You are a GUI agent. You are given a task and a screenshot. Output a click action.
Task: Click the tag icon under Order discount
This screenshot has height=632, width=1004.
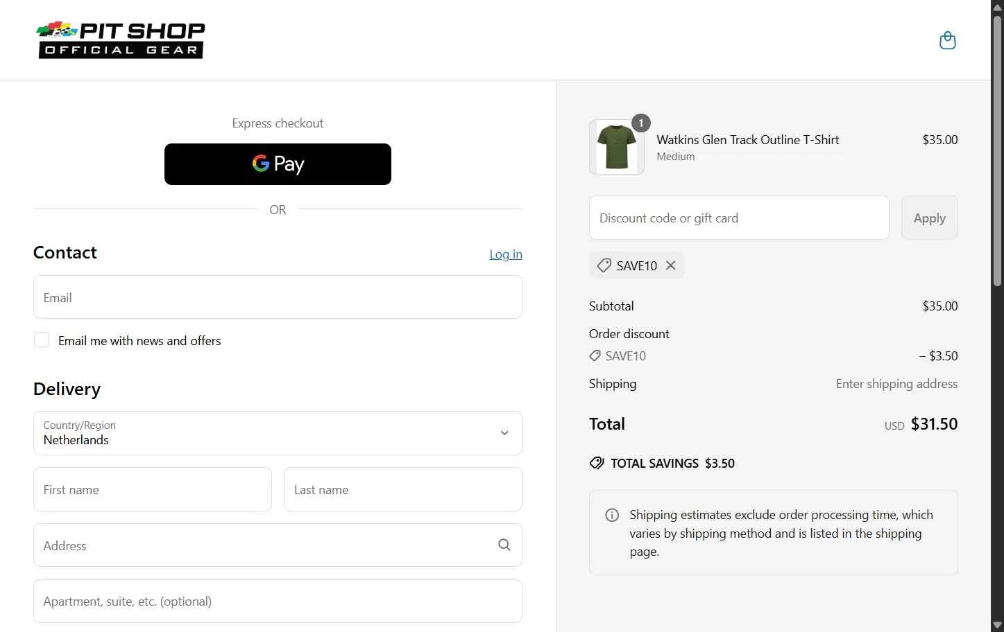pyautogui.click(x=595, y=355)
